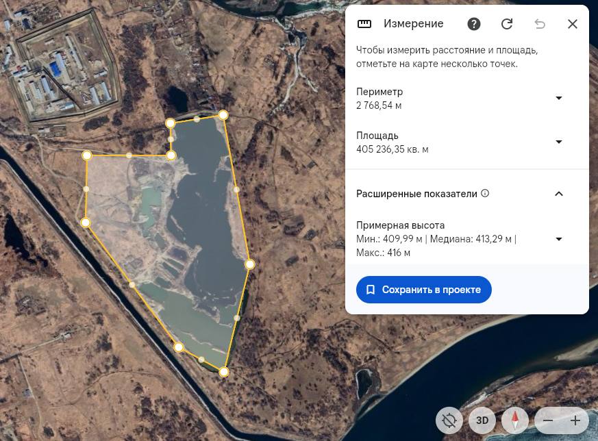Open the Площадь units dropdown
The image size is (598, 441).
[x=558, y=142]
